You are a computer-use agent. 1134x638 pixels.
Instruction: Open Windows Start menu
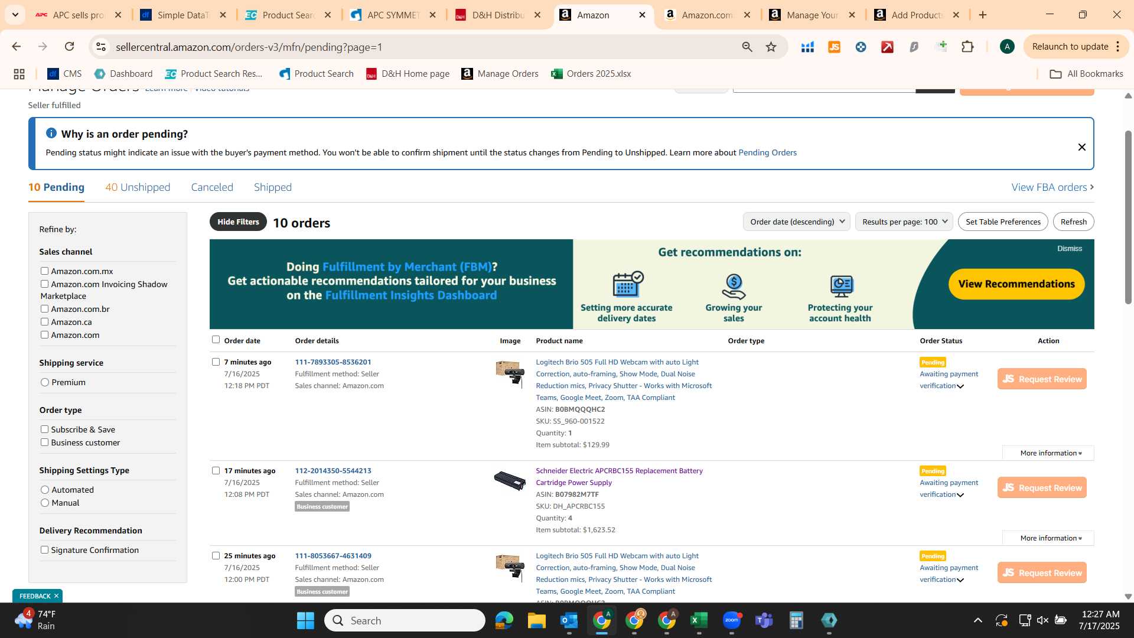point(305,620)
